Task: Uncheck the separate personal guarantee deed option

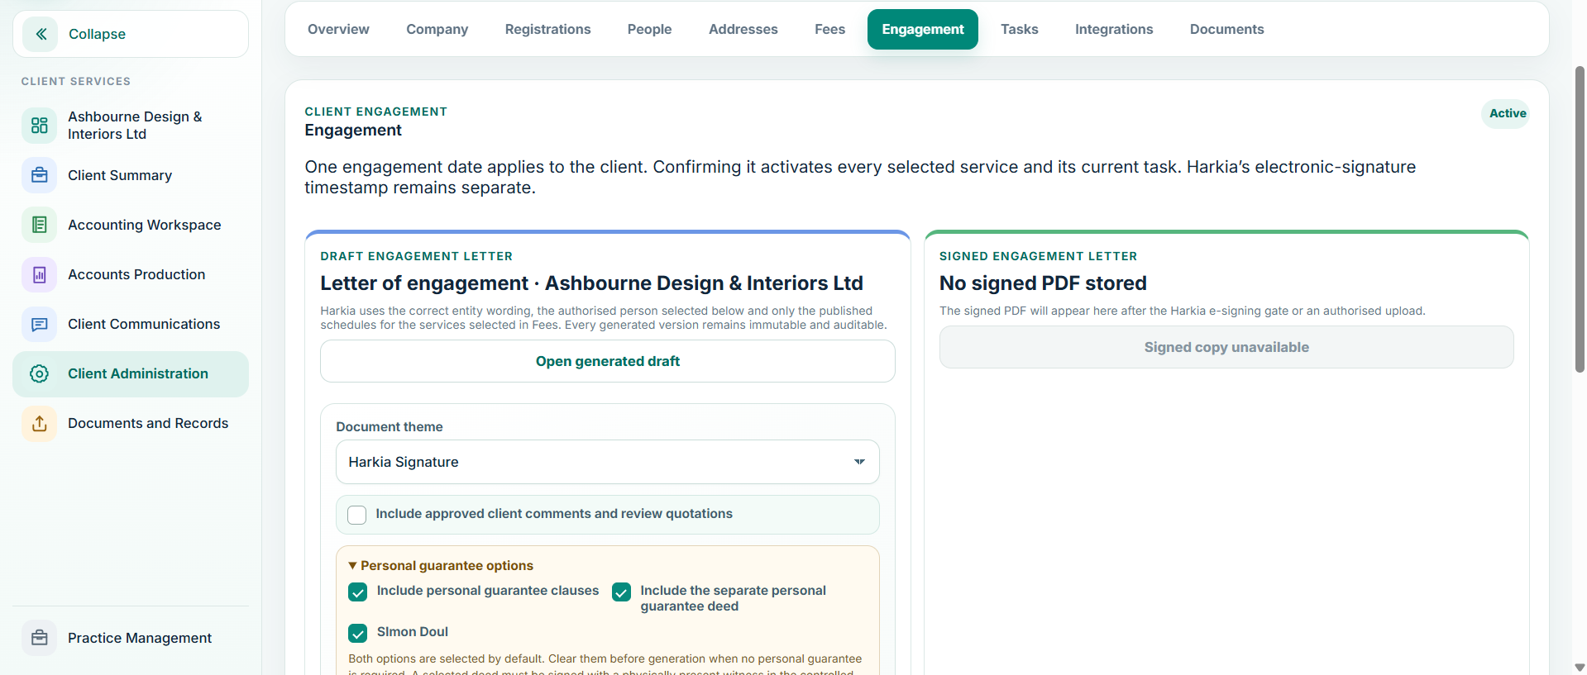Action: point(621,592)
